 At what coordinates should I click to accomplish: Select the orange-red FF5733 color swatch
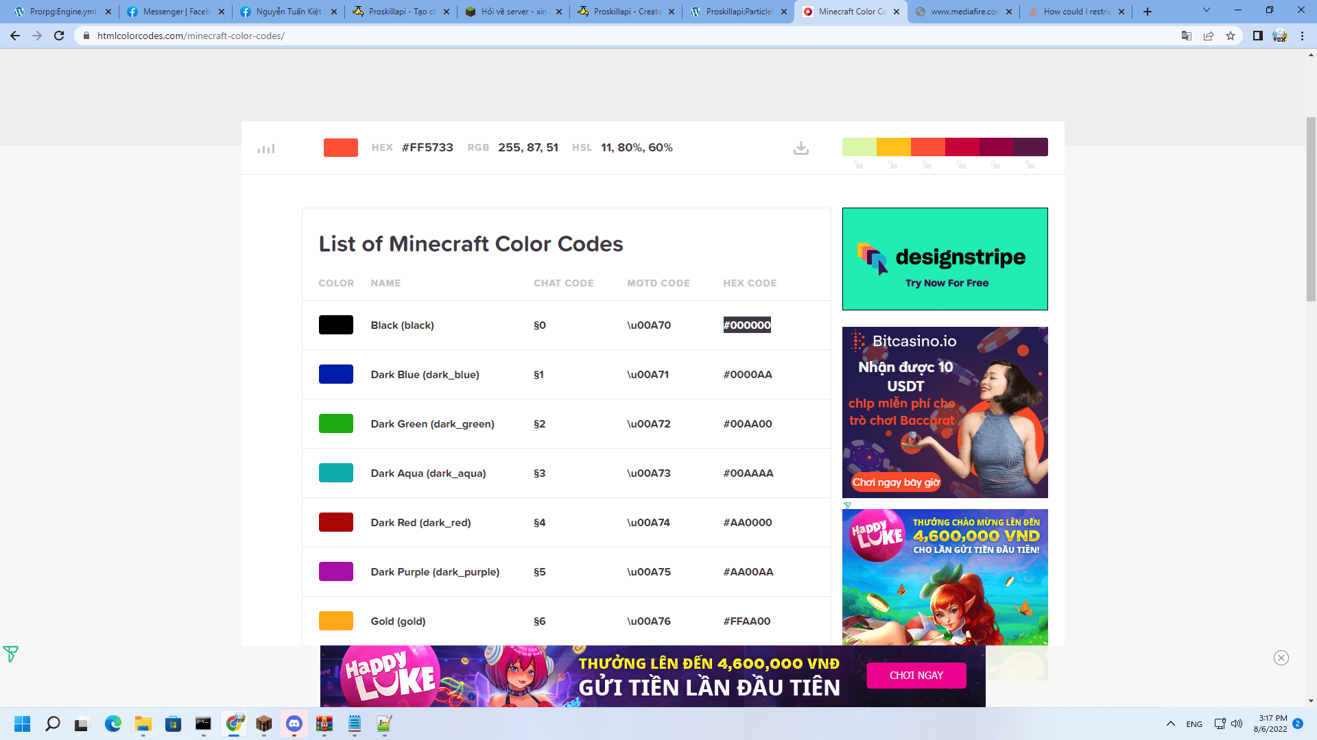(340, 147)
